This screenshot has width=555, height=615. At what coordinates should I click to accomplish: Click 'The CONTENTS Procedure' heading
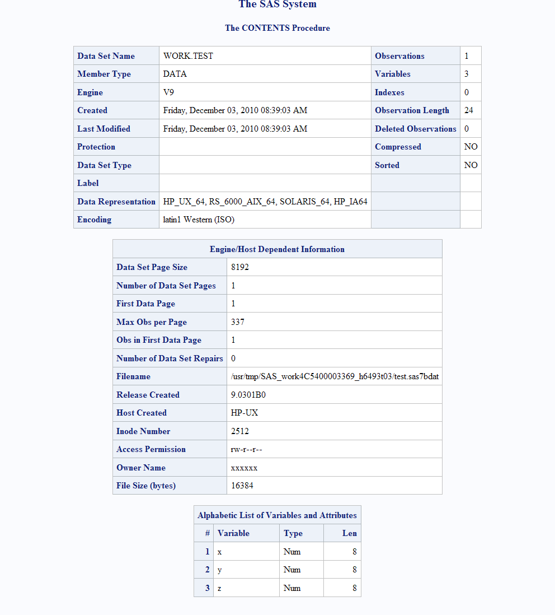click(277, 28)
